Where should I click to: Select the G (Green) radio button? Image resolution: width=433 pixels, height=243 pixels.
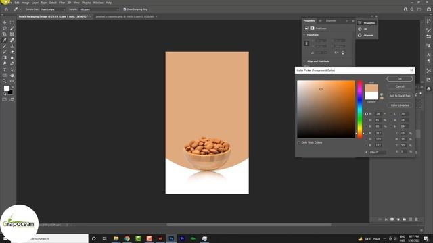pyautogui.click(x=367, y=139)
